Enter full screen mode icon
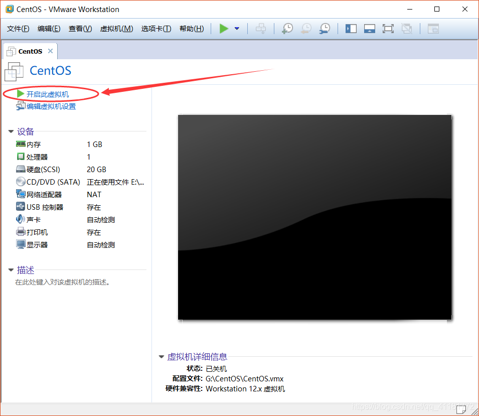 tap(388, 29)
